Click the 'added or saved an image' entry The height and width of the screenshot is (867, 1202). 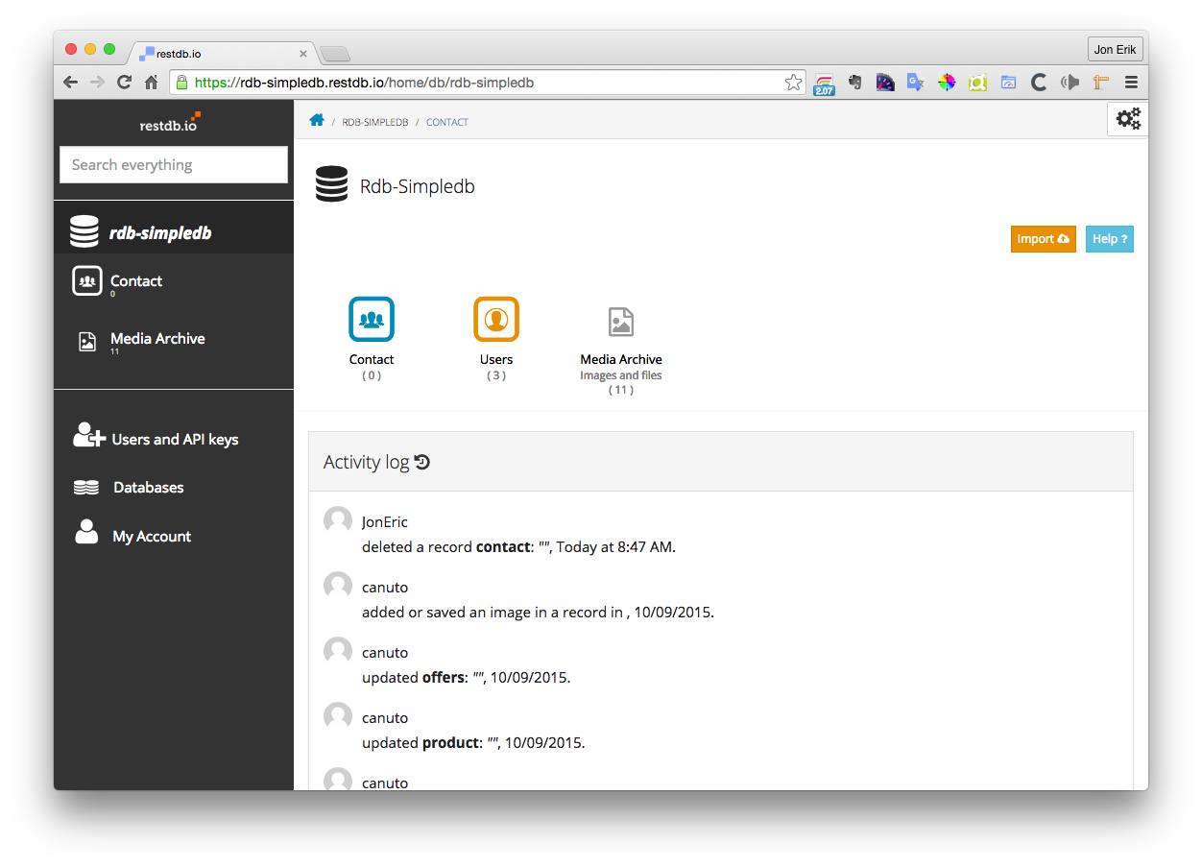[538, 613]
